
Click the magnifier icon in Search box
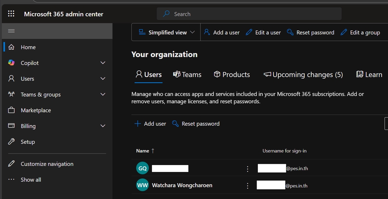166,14
